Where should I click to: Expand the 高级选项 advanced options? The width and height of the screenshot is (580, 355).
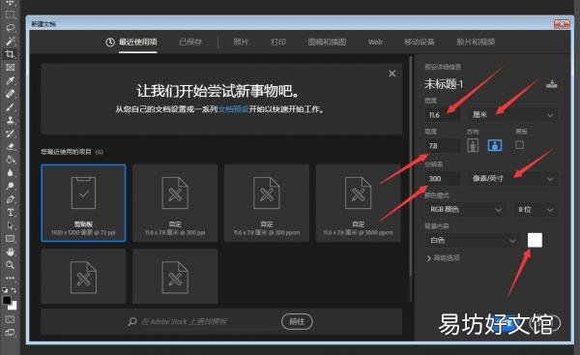pyautogui.click(x=443, y=258)
